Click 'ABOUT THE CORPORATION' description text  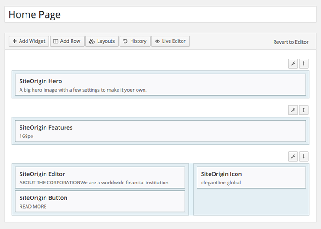pyautogui.click(x=94, y=183)
